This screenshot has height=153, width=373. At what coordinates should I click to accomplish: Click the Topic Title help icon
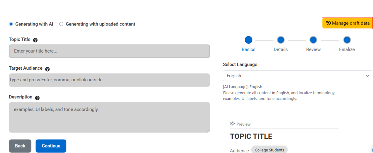(x=35, y=40)
